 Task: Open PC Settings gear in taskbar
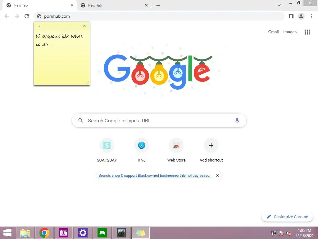(83, 233)
